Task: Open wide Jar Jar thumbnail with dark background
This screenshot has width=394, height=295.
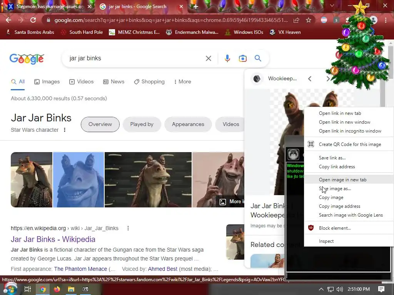Action: click(148, 180)
